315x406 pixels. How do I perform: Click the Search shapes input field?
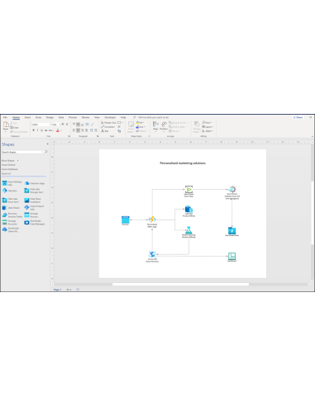pos(22,152)
